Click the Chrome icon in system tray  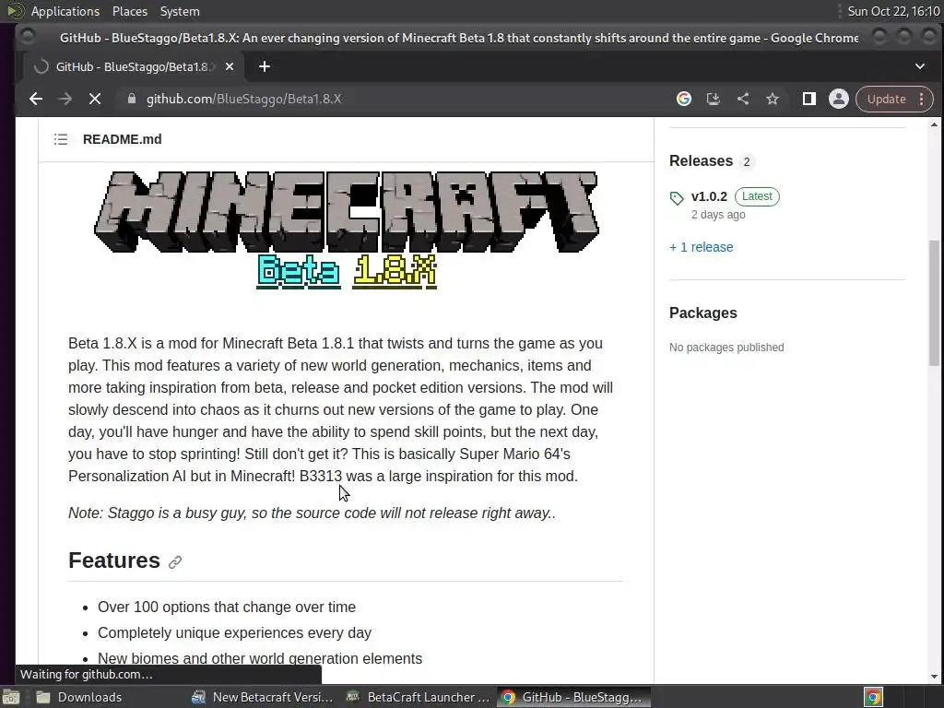874,697
